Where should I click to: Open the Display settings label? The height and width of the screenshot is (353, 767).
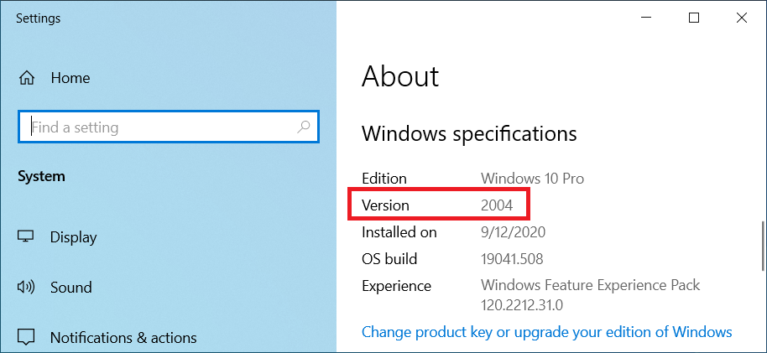click(73, 237)
